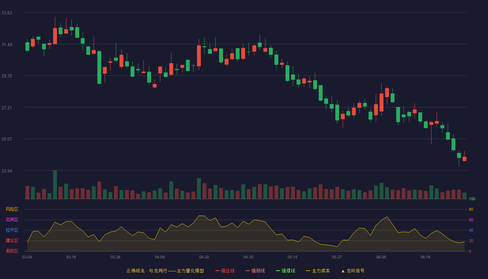Image resolution: width=488 pixels, height=279 pixels.
Task: Select the 03-16 date label
Action: point(71,257)
